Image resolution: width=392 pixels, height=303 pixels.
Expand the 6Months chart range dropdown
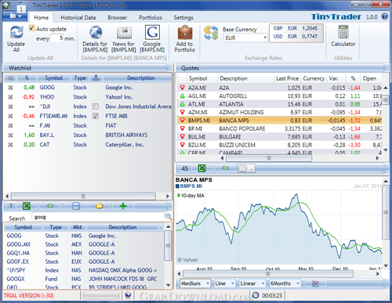point(285,283)
